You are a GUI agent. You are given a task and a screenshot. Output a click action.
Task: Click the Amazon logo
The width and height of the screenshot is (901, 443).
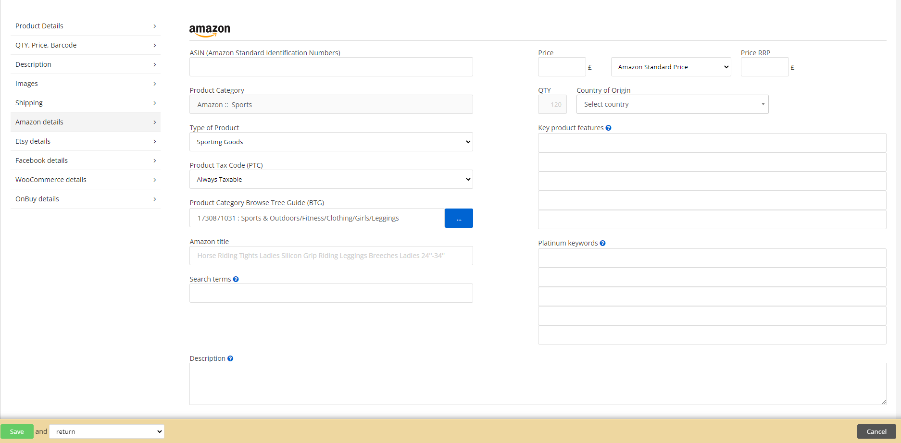(x=210, y=30)
